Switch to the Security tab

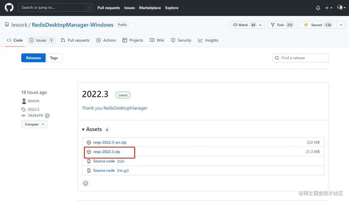coord(181,40)
